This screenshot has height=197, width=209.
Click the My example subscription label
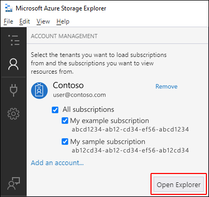tap(110, 121)
